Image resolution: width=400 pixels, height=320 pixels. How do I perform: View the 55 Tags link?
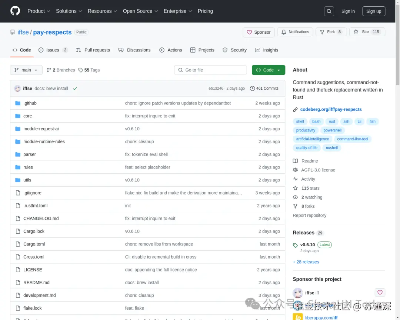coord(89,70)
